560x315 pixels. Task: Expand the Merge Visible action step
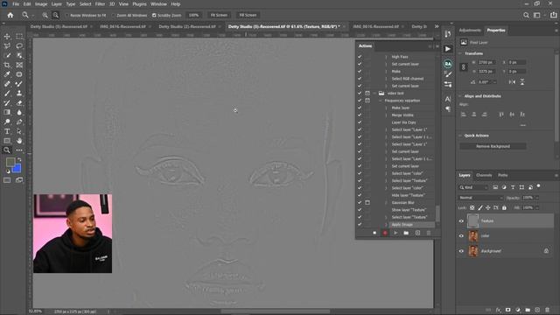[x=386, y=115]
